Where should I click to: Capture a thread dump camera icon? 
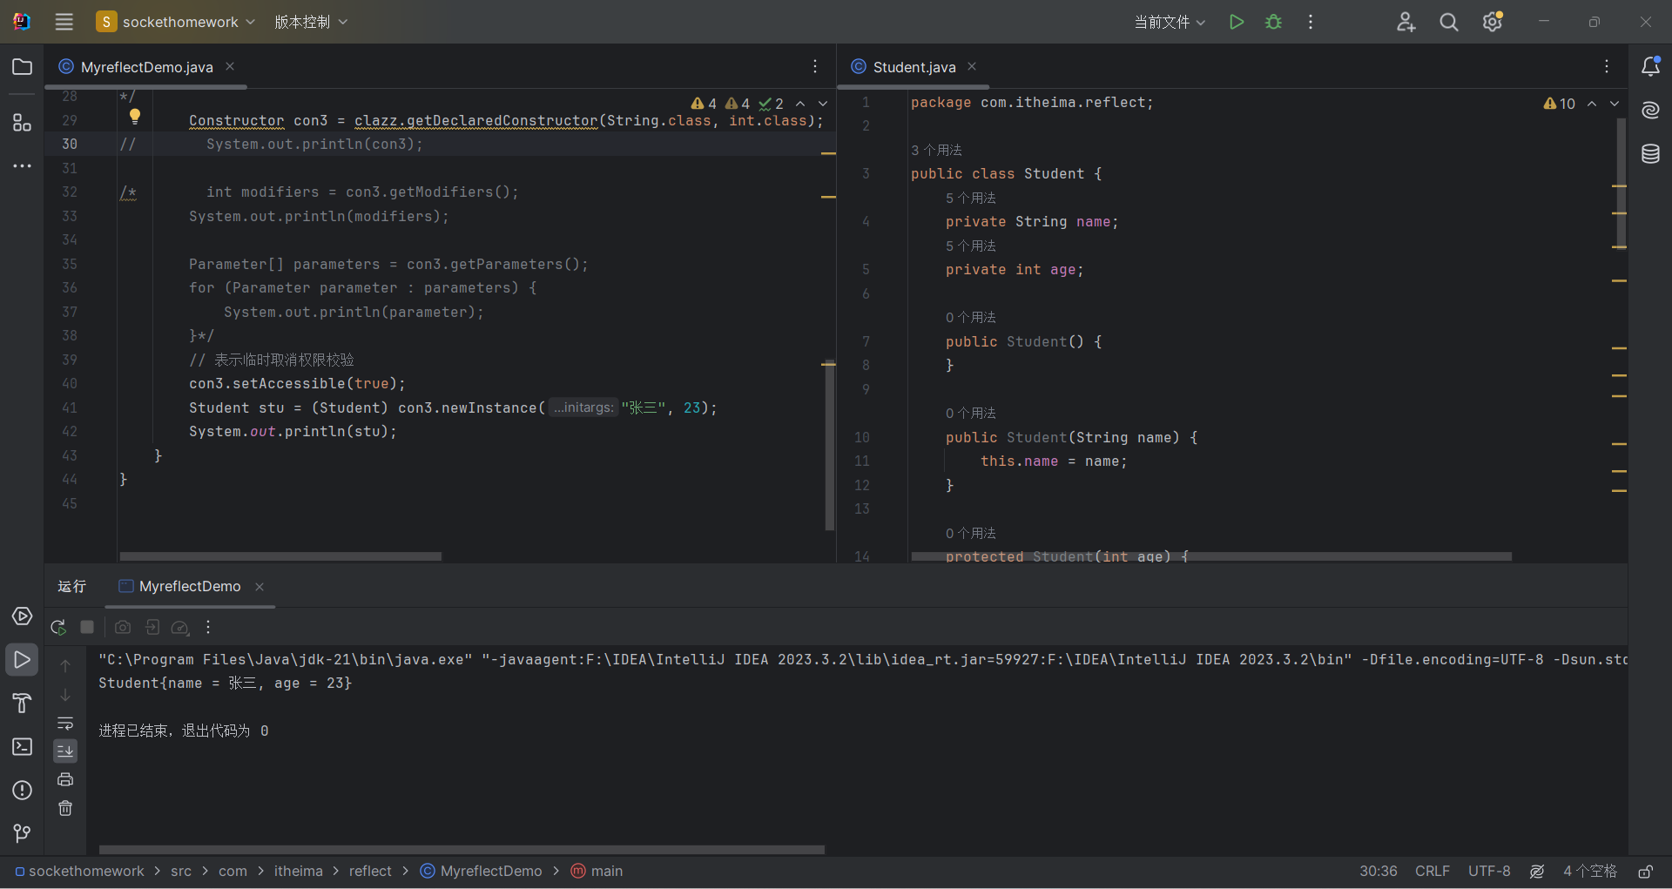(x=123, y=627)
